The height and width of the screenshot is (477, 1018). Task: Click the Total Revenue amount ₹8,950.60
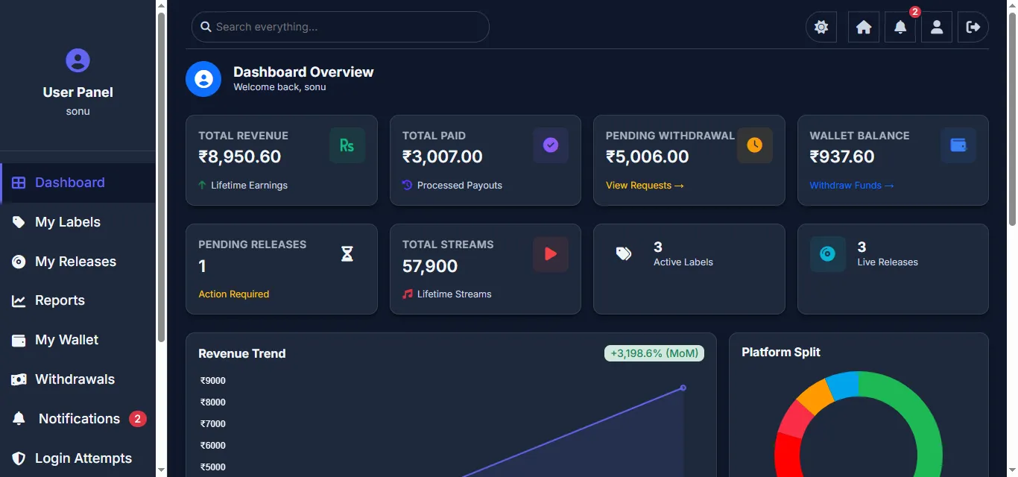(x=239, y=157)
